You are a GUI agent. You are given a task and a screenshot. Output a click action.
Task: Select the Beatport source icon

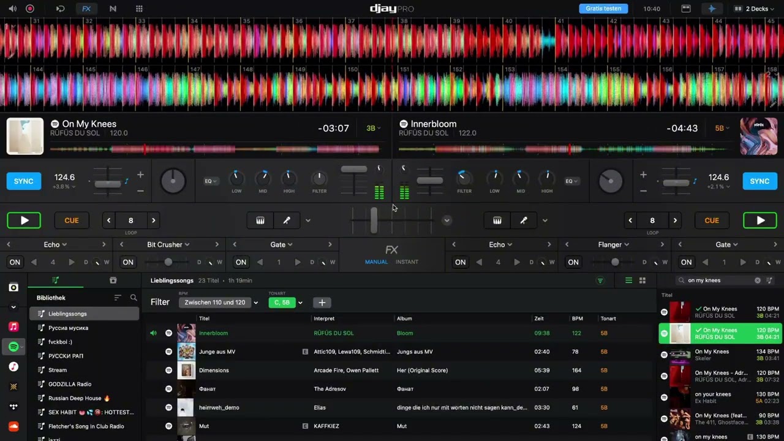point(13,387)
